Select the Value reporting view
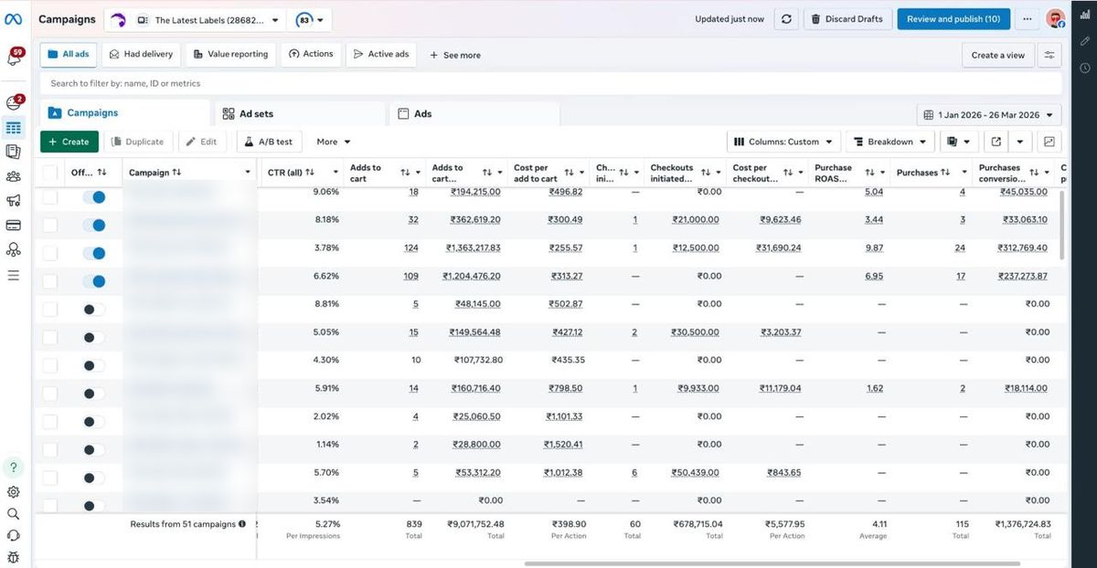 230,55
